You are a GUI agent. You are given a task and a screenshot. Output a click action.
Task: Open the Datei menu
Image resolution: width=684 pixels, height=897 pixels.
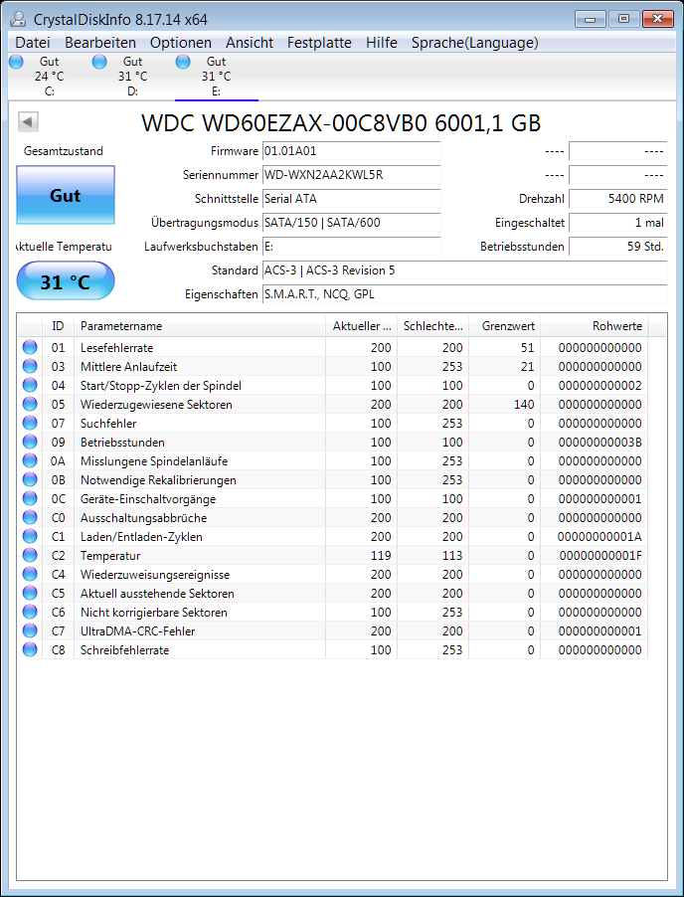[33, 43]
